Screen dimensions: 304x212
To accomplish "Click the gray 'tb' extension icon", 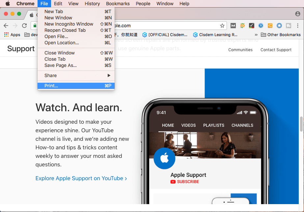I will coord(289,26).
